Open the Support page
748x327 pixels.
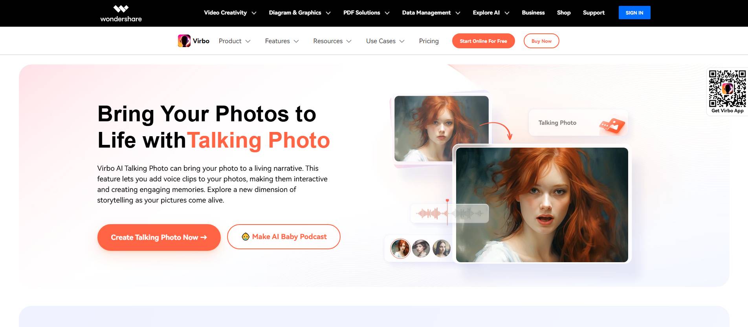594,13
